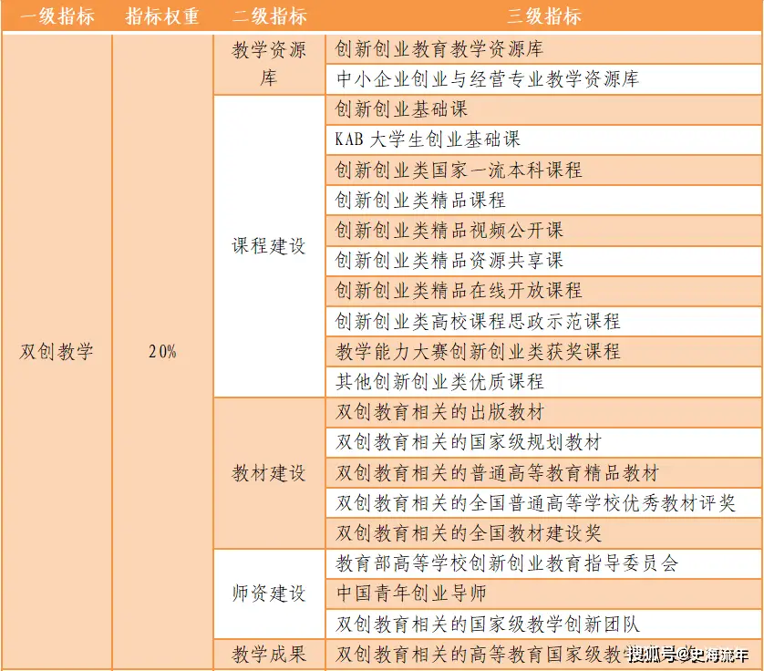764x671 pixels.
Task: Select the 课程建设 category cell
Action: click(270, 246)
